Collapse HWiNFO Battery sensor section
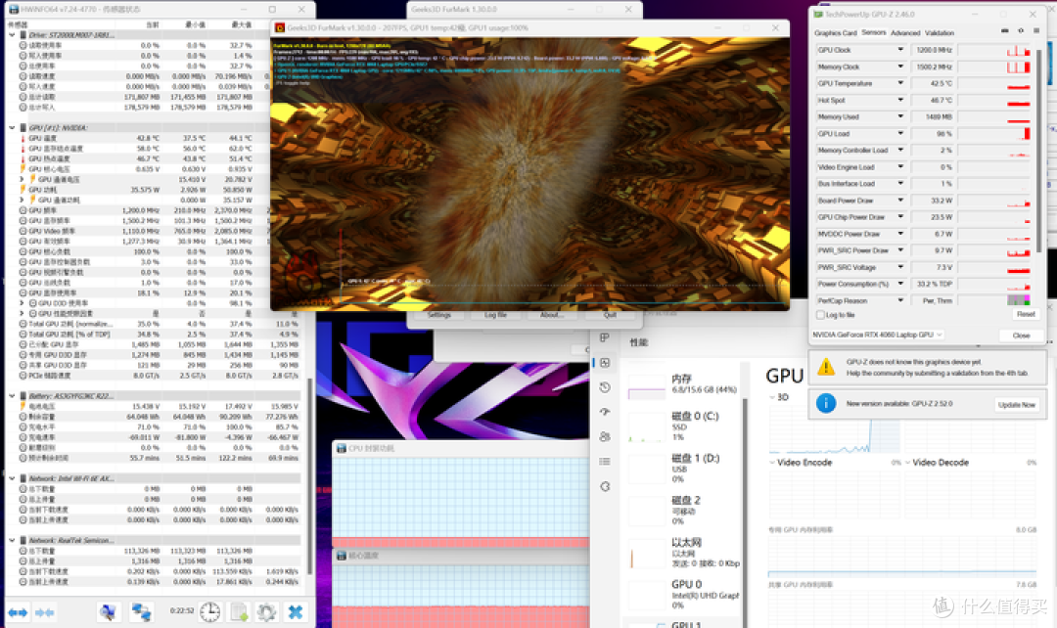1057x628 pixels. pos(12,396)
